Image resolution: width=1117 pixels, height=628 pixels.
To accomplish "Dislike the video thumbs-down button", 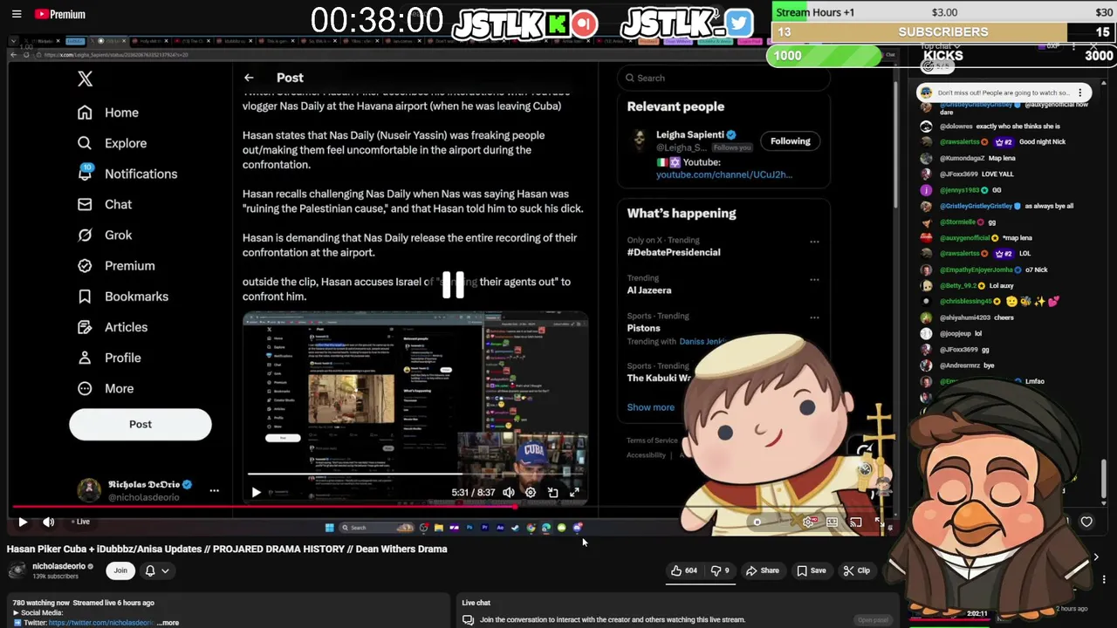I will pos(719,570).
